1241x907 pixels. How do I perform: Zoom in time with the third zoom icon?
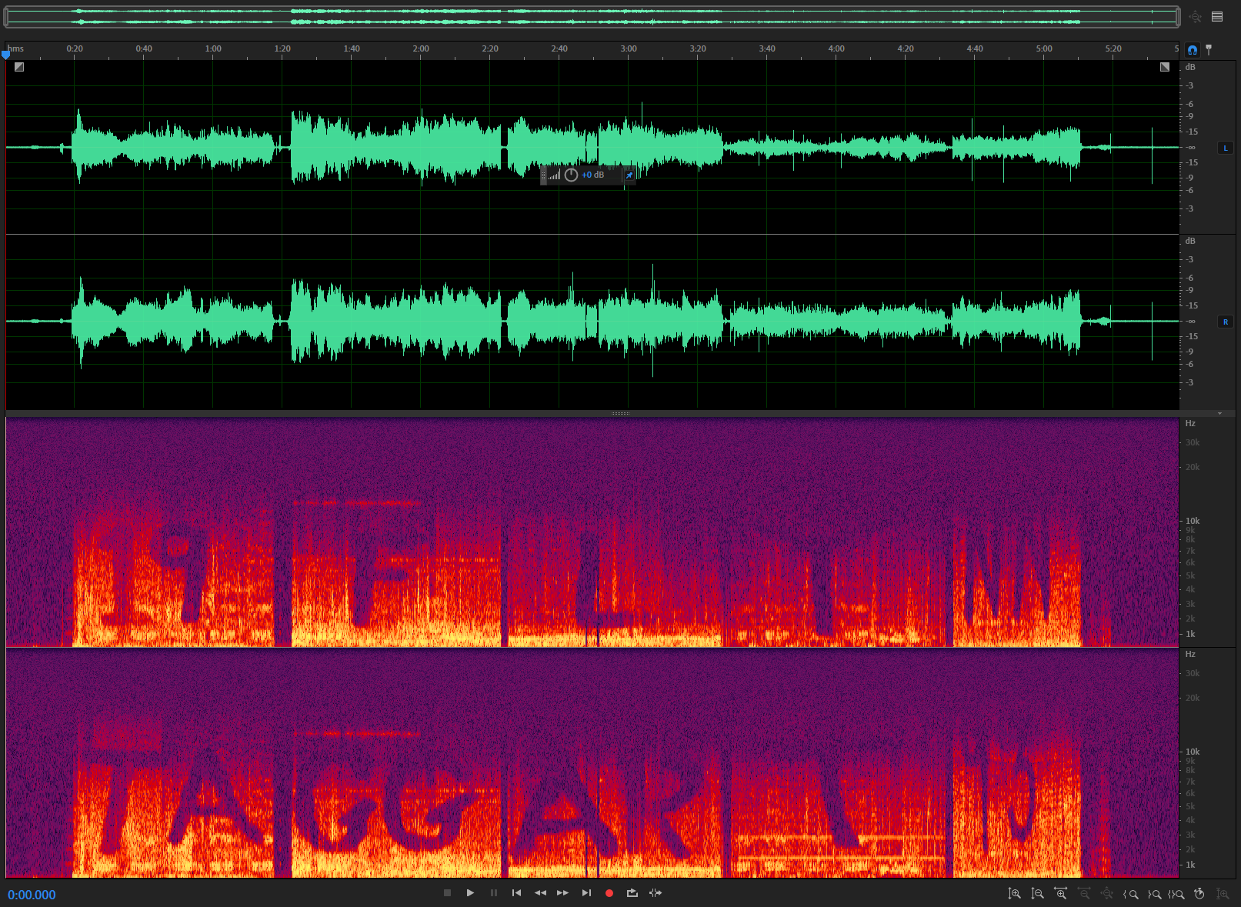tap(1060, 894)
